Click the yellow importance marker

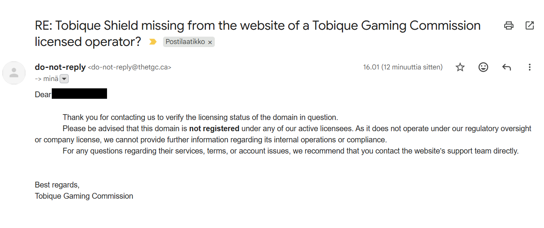(153, 42)
